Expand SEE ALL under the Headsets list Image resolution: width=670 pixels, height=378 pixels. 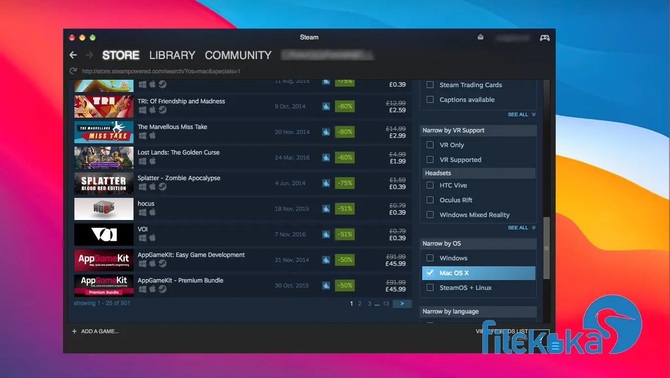[x=522, y=228]
